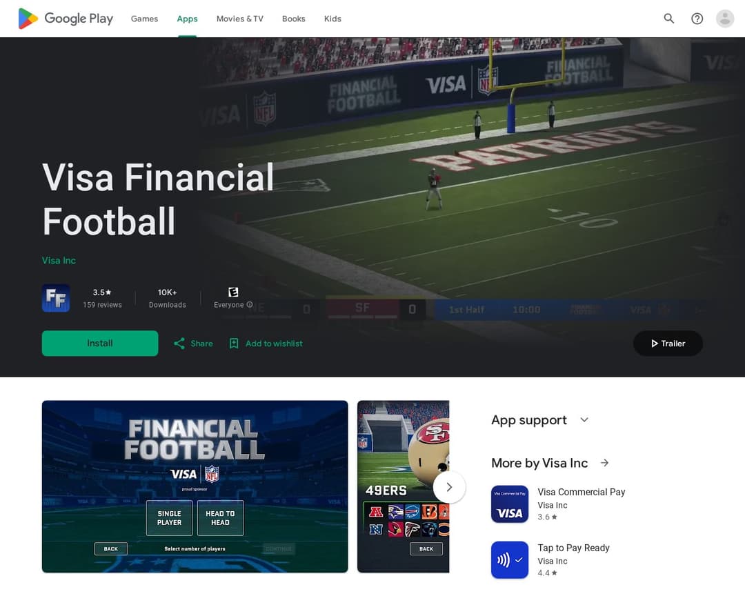Open the Google Play help icon

point(697,19)
